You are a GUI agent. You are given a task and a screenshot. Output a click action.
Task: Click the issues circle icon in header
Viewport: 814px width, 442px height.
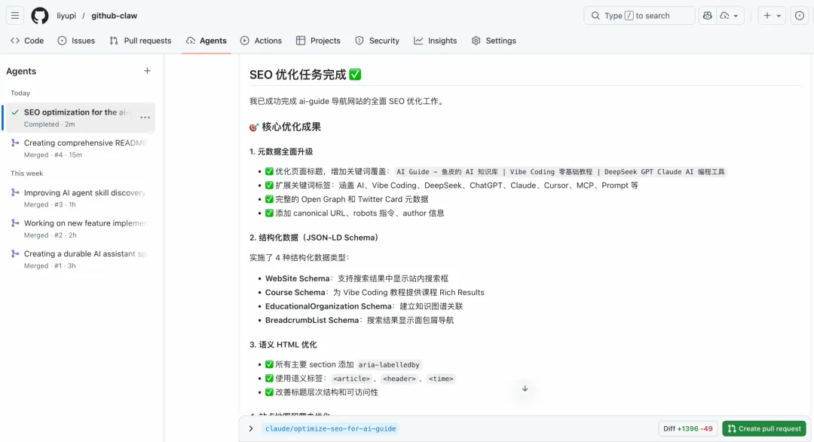tap(800, 16)
